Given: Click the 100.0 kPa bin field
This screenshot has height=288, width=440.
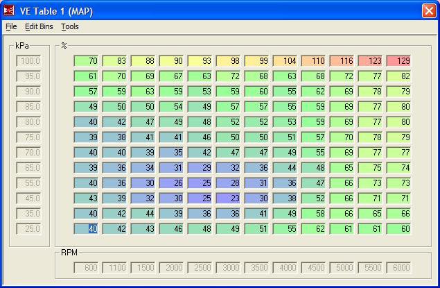Looking at the screenshot, I should point(29,61).
